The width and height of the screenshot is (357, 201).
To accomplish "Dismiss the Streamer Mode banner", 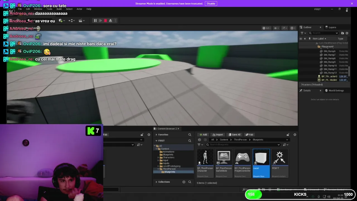I will click(352, 4).
